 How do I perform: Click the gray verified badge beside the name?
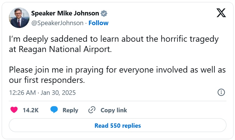104,13
